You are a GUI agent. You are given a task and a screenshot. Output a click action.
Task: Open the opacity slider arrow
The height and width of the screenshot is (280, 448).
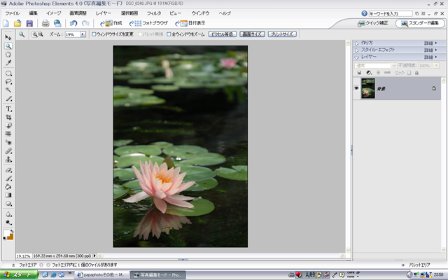[x=436, y=65]
